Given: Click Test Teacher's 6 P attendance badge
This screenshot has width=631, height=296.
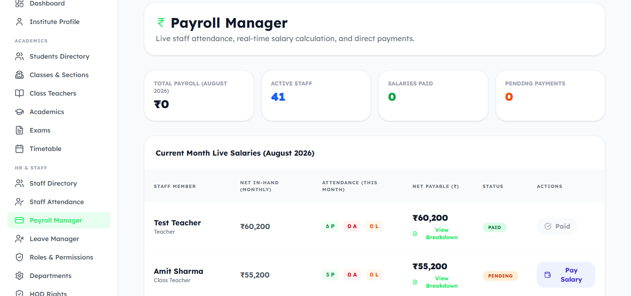Looking at the screenshot, I should [x=330, y=226].
